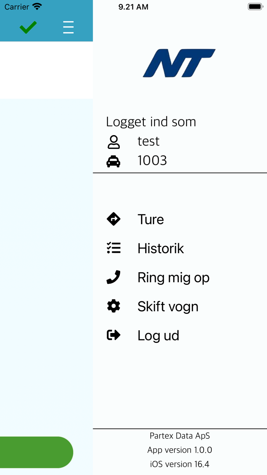Tap the username text test
This screenshot has width=267, height=475.
tap(148, 141)
